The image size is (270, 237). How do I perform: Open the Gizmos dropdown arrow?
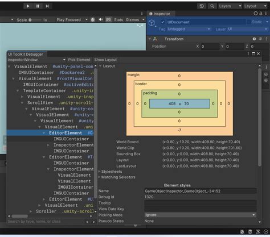tap(144, 19)
